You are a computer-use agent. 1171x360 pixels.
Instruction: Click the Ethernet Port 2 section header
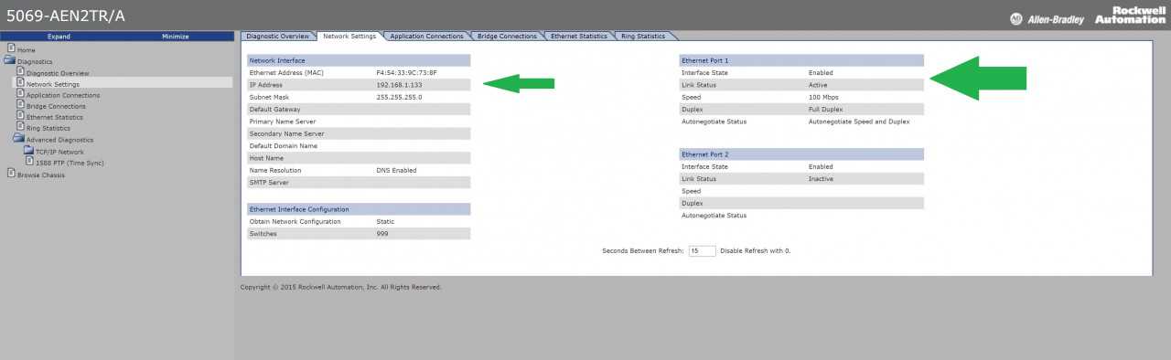coord(801,154)
